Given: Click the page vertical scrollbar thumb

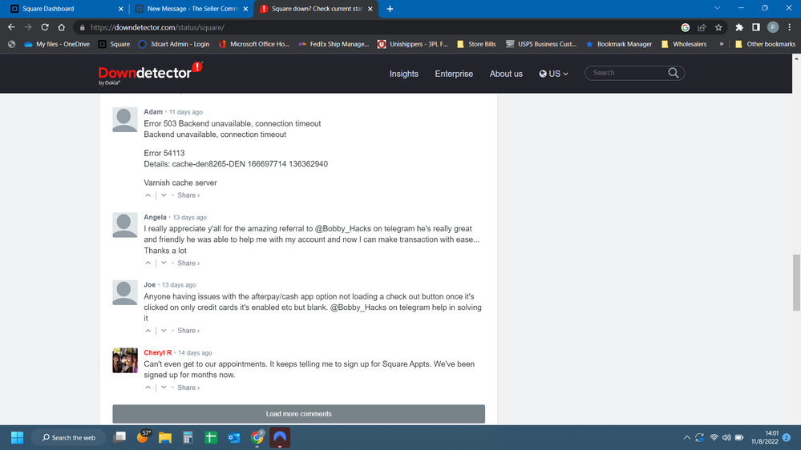Looking at the screenshot, I should point(796,282).
